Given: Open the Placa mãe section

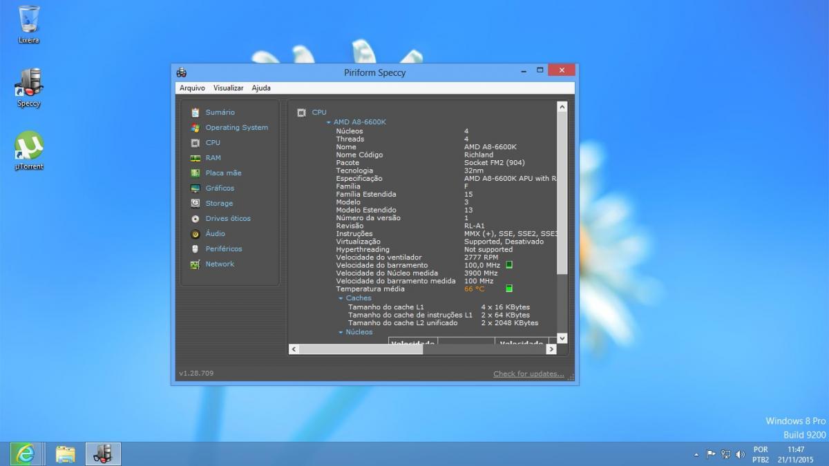Looking at the screenshot, I should click(x=223, y=173).
